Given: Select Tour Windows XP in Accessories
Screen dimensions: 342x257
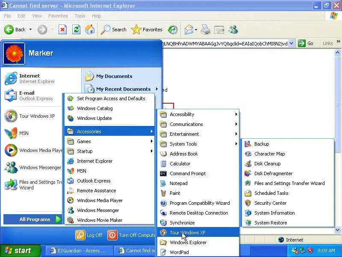Looking at the screenshot, I should 198,232.
